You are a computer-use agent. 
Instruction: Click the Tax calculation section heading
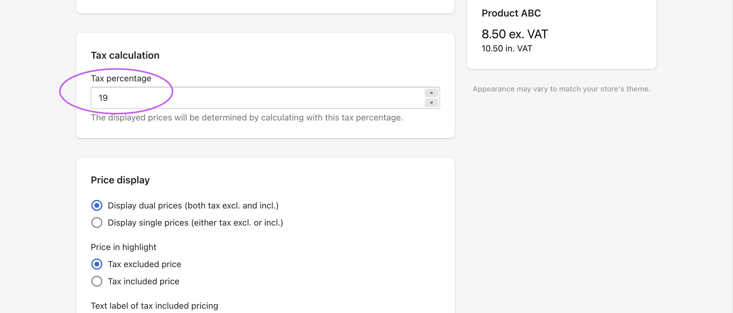125,55
